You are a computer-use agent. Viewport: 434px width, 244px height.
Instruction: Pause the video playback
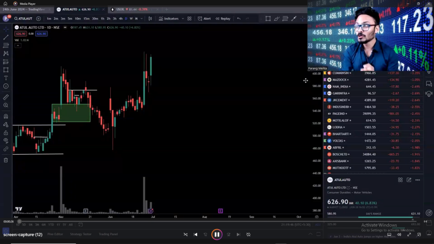pyautogui.click(x=217, y=235)
